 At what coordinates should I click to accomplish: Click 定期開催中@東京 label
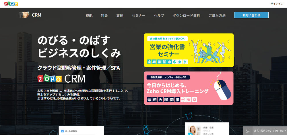pyautogui.click(x=168, y=62)
